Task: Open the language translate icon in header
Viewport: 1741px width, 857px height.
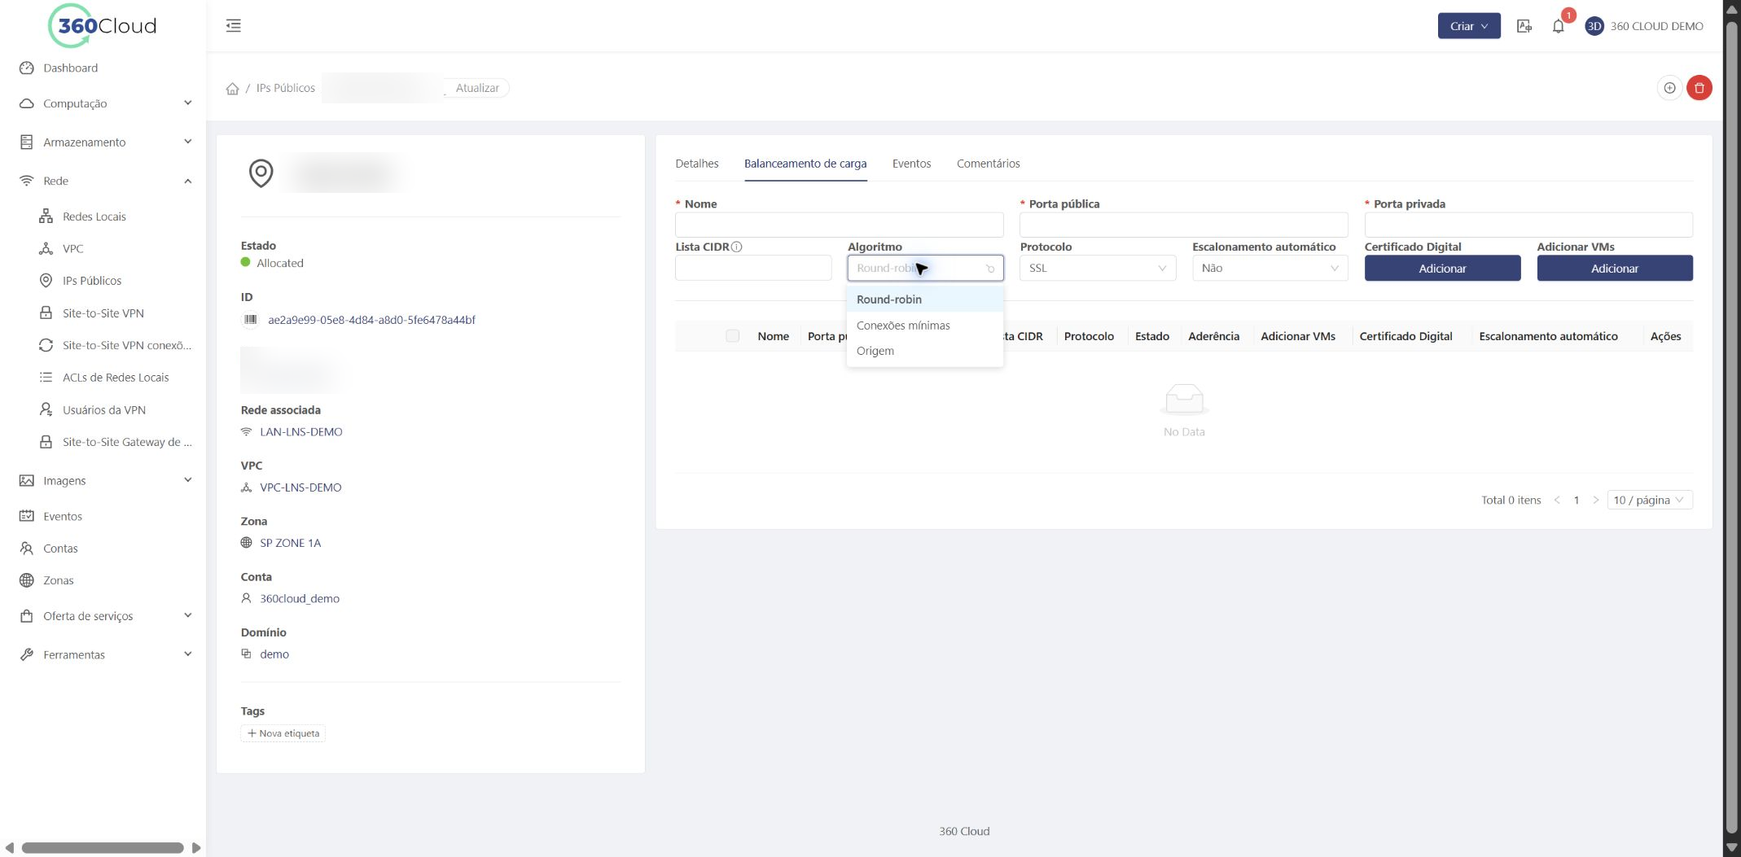Action: click(1524, 26)
